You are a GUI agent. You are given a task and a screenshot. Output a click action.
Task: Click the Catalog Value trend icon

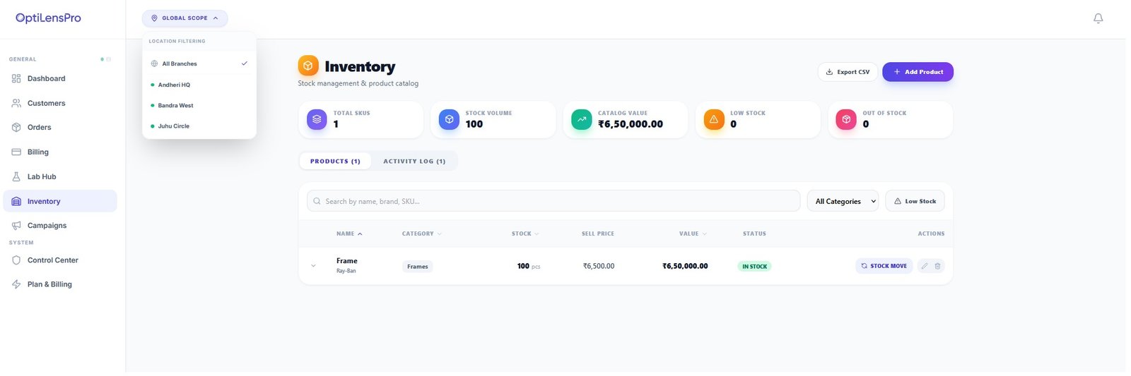[582, 119]
